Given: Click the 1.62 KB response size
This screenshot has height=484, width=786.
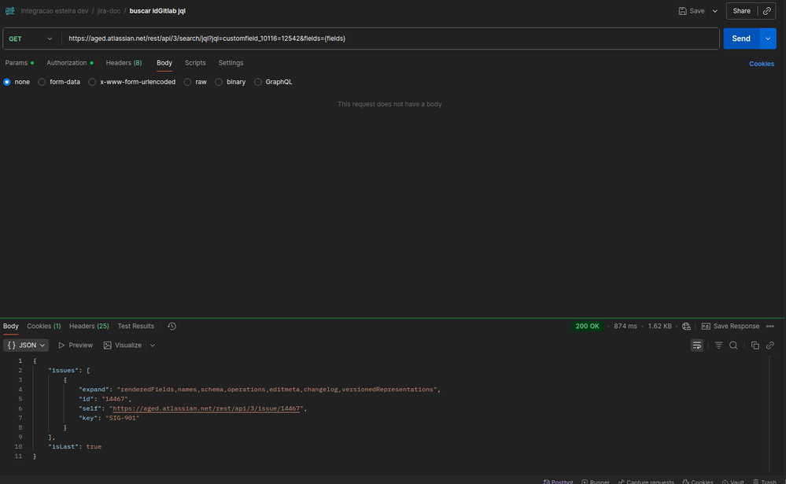Looking at the screenshot, I should tap(659, 326).
